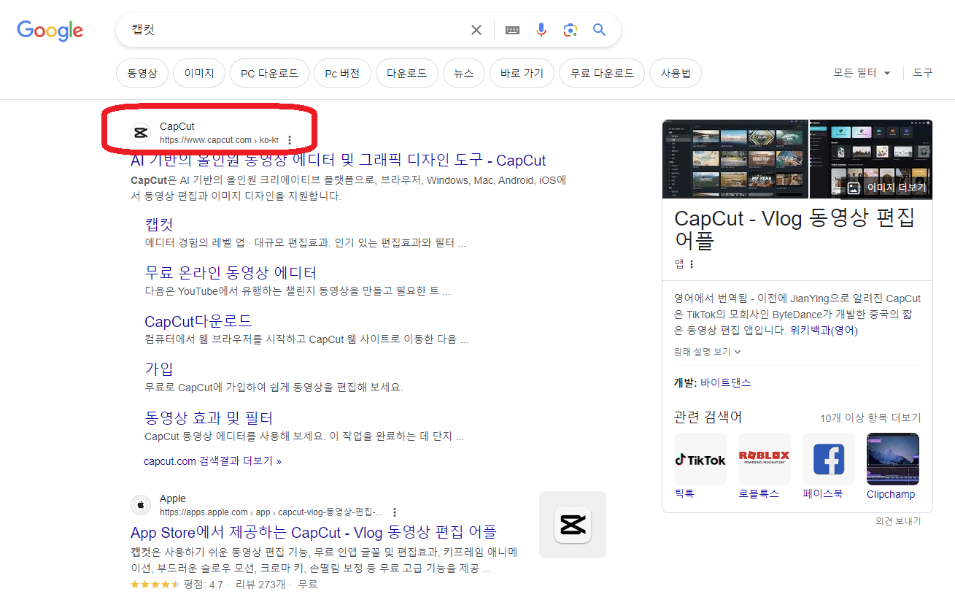Open the three-dot menu next to 앱 label
Viewport: 955px width, 597px height.
pos(691,263)
